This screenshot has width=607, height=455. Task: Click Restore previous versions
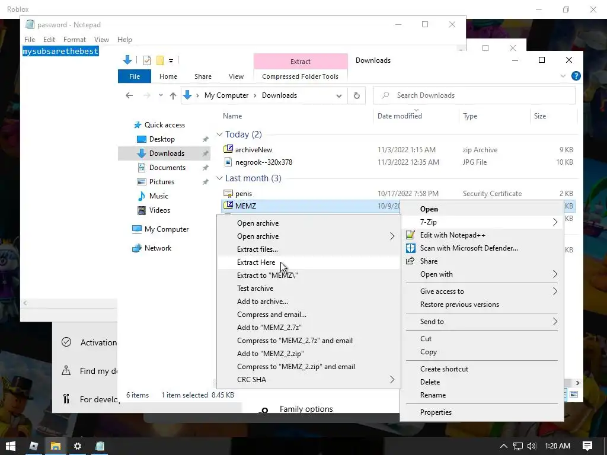459,305
